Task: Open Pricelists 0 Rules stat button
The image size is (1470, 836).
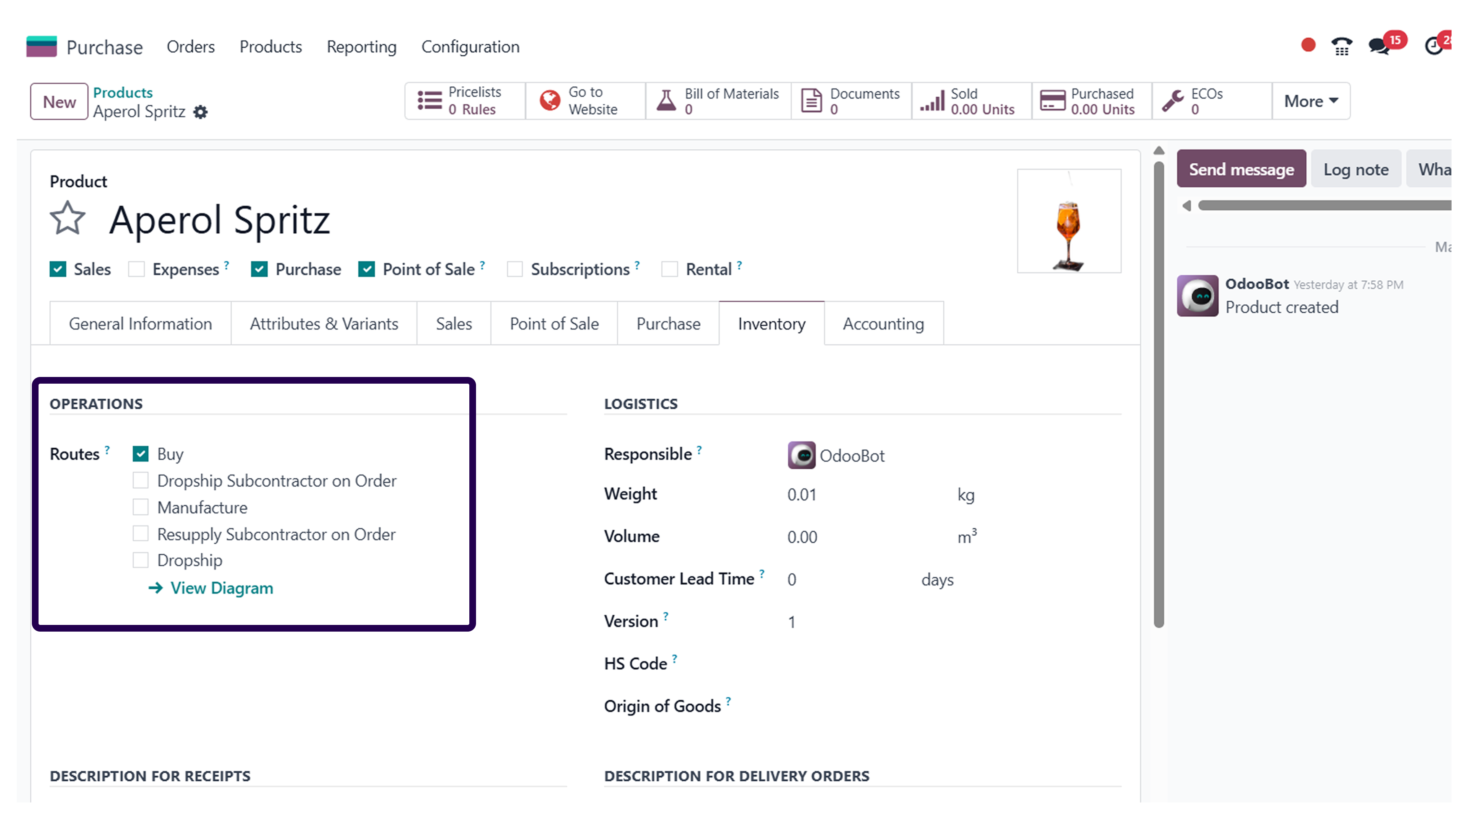Action: pos(465,101)
